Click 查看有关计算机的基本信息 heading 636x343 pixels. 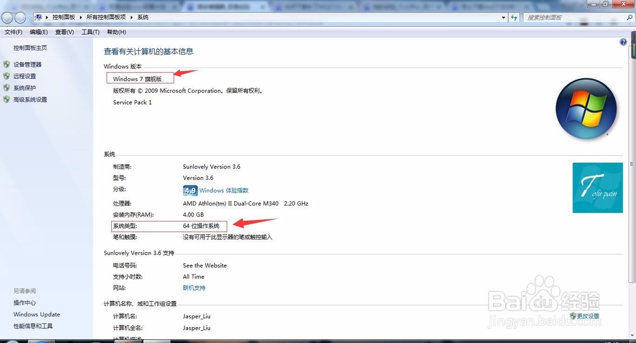coord(148,52)
